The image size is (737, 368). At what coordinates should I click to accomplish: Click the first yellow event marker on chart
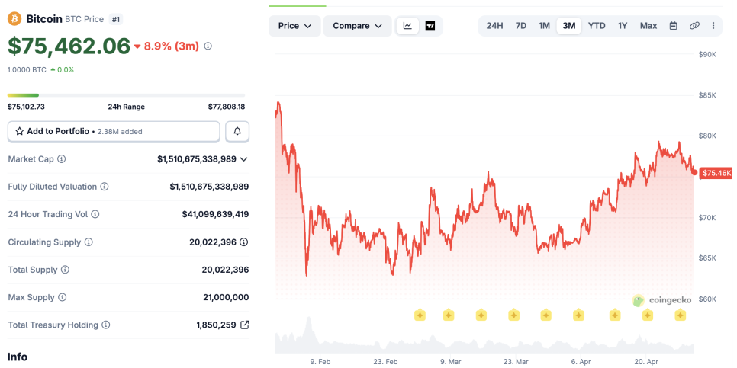(x=419, y=315)
